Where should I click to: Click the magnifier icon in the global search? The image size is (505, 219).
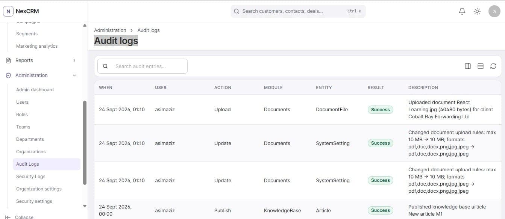click(237, 11)
